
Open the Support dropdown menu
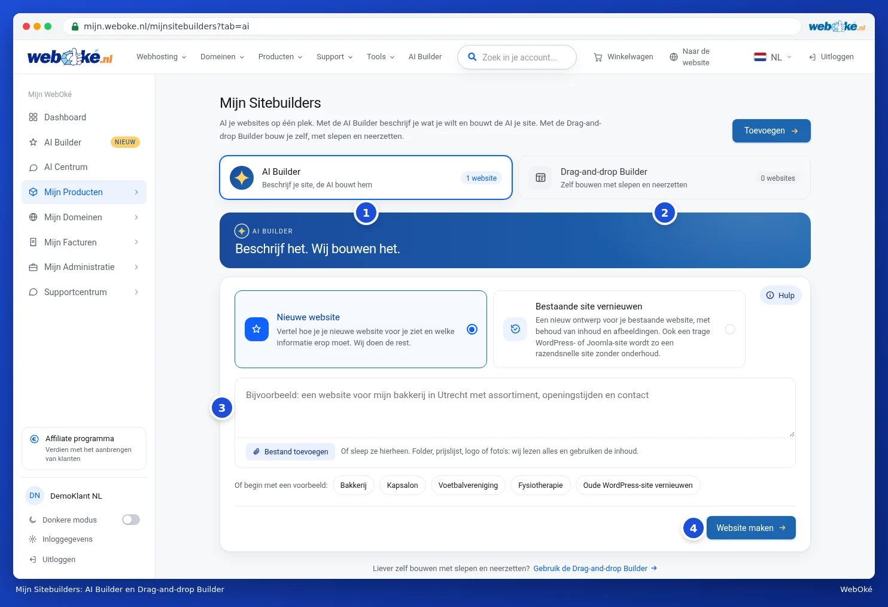pyautogui.click(x=334, y=57)
